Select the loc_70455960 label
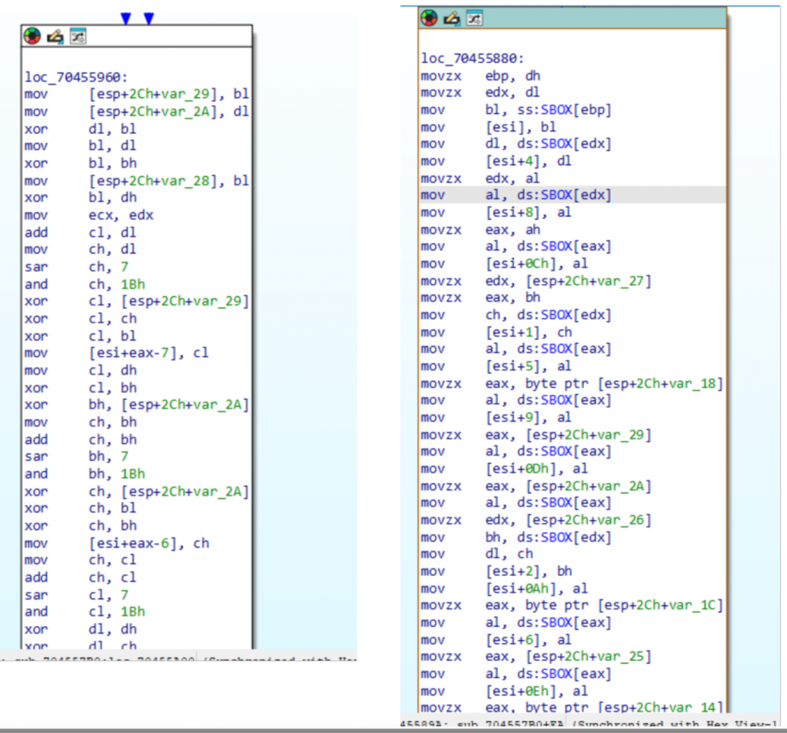The image size is (787, 733). tap(74, 77)
